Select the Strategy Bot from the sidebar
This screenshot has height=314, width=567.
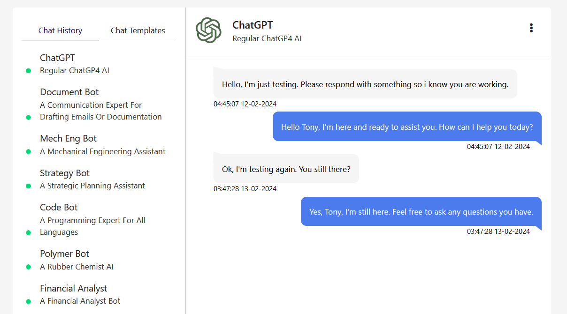pyautogui.click(x=65, y=173)
